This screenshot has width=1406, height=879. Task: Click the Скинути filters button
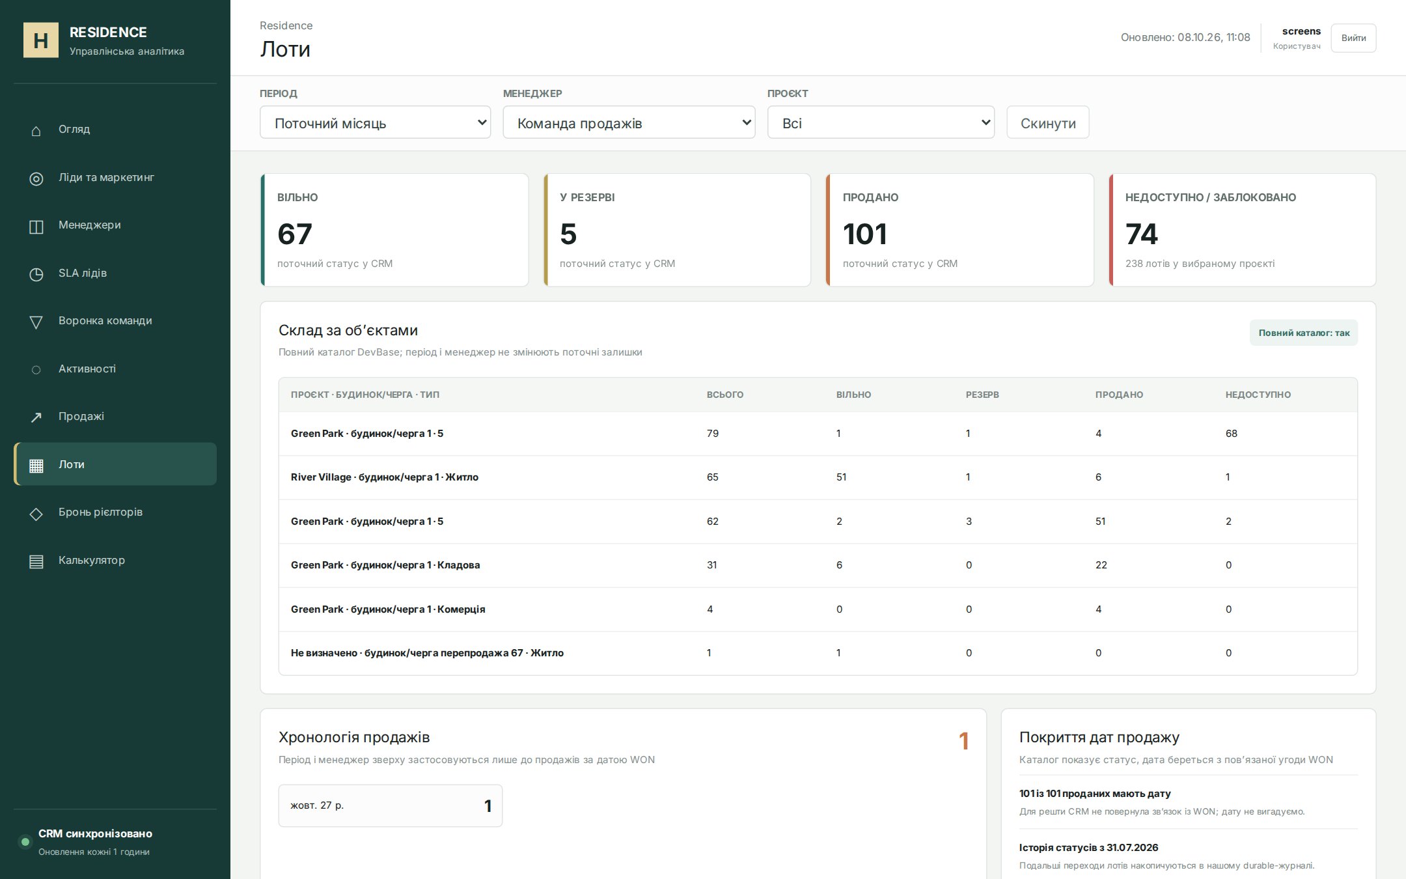point(1048,122)
